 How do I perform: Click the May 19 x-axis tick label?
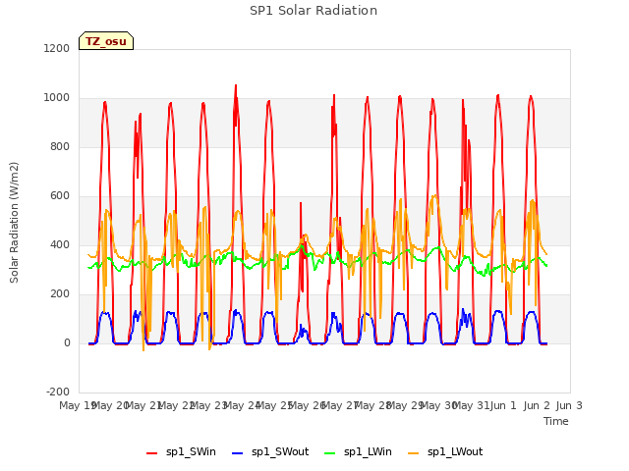[77, 405]
